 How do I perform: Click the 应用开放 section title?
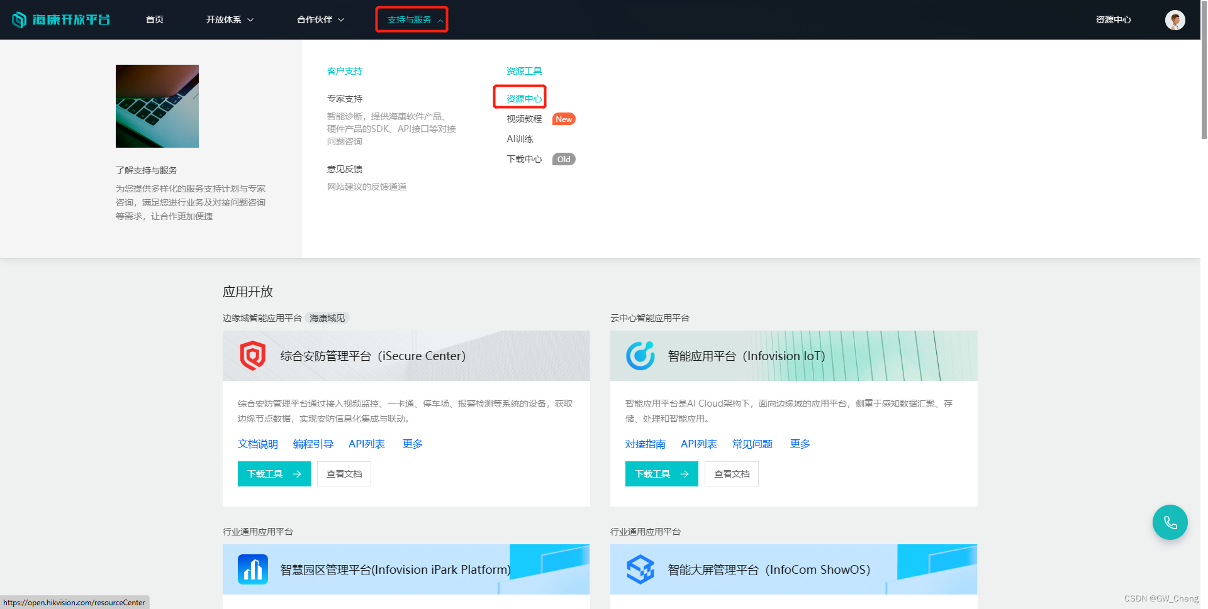click(x=248, y=292)
